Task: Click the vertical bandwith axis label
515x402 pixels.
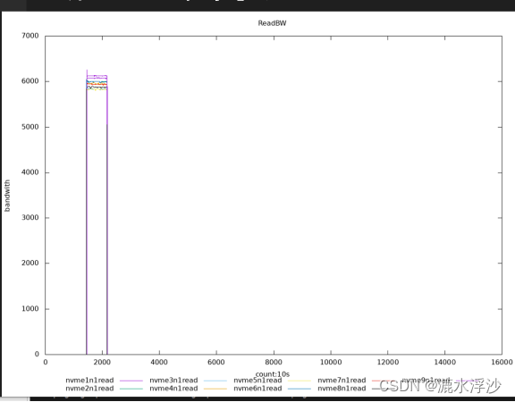Action: (x=7, y=196)
